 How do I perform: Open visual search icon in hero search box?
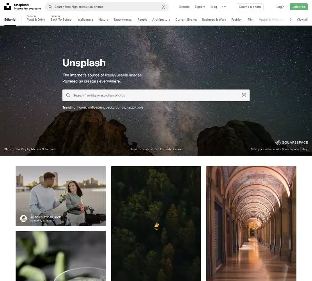pyautogui.click(x=244, y=95)
